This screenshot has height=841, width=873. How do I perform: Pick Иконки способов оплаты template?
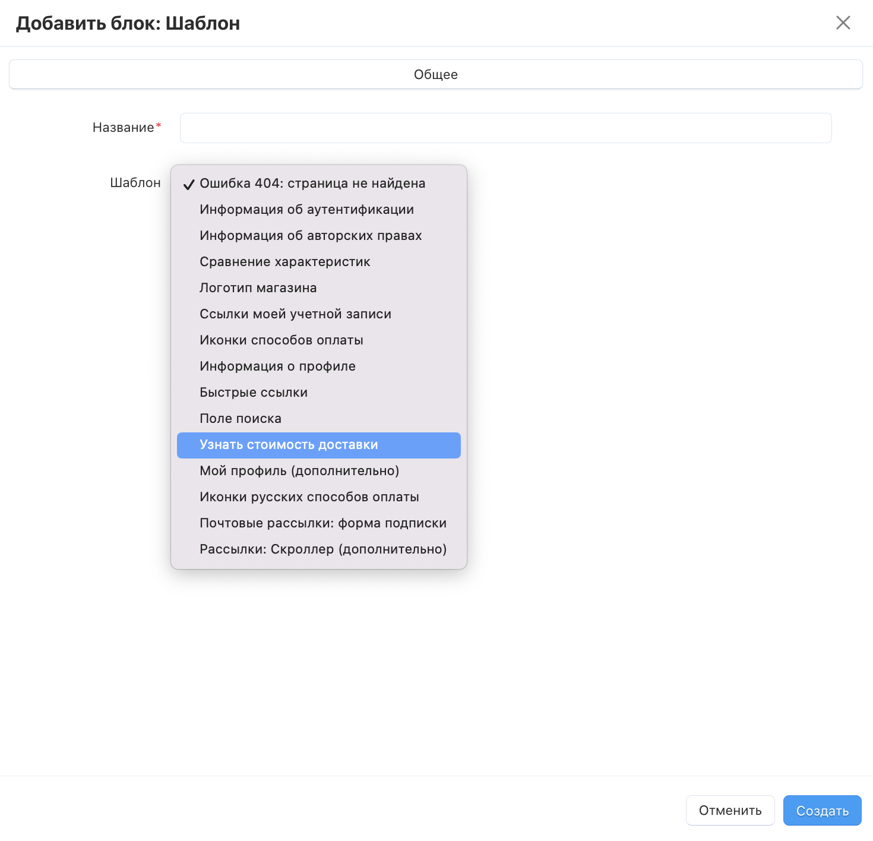[281, 340]
